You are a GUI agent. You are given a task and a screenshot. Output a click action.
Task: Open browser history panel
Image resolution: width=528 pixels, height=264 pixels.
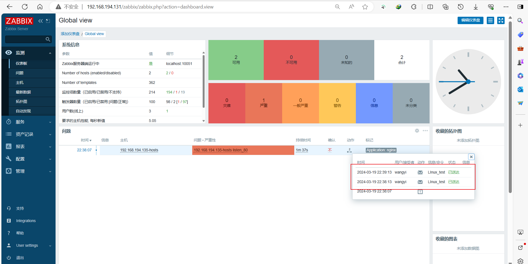click(461, 7)
